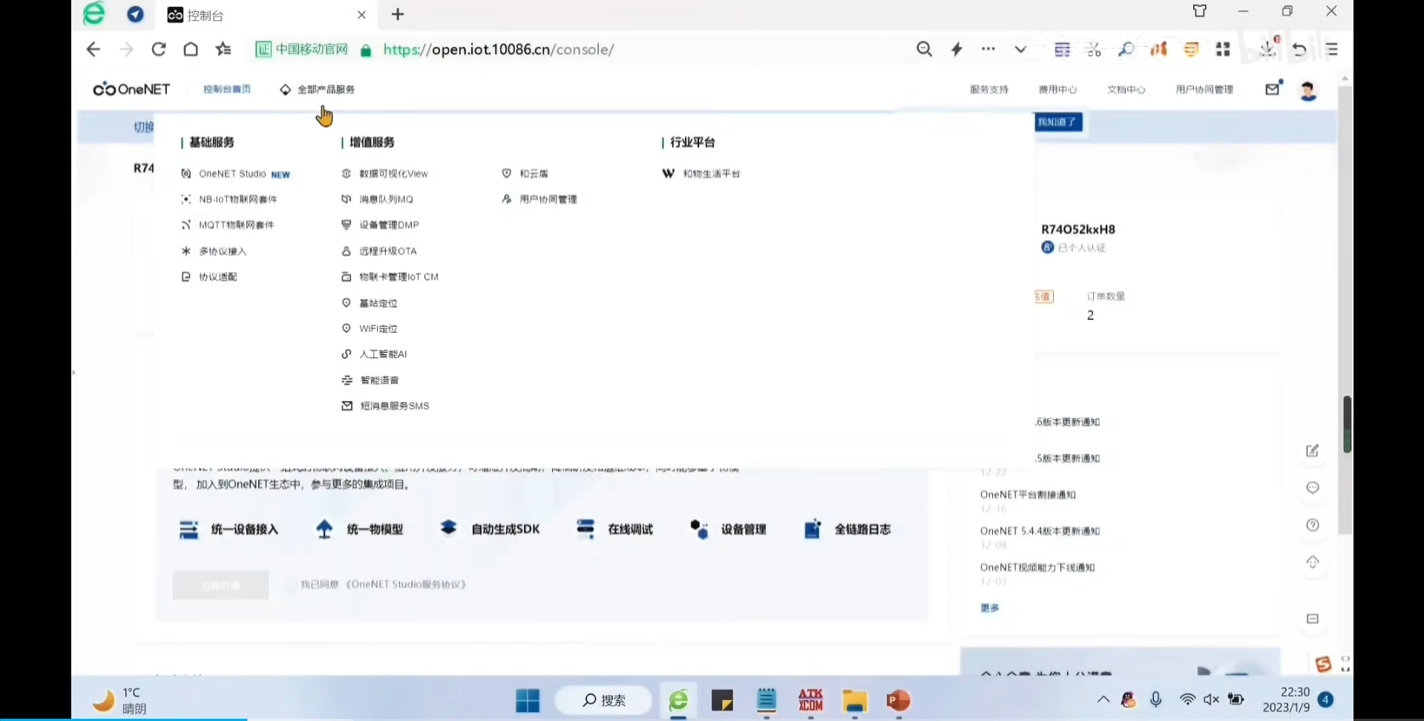
Task: Click the OneNET logo
Action: click(x=131, y=89)
